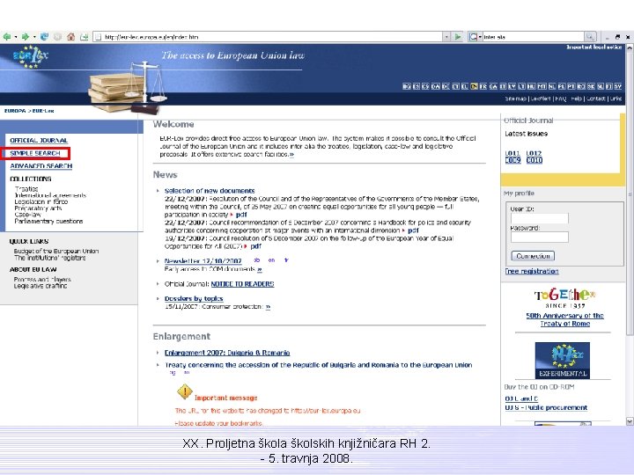Switch site language to FR

click(483, 86)
